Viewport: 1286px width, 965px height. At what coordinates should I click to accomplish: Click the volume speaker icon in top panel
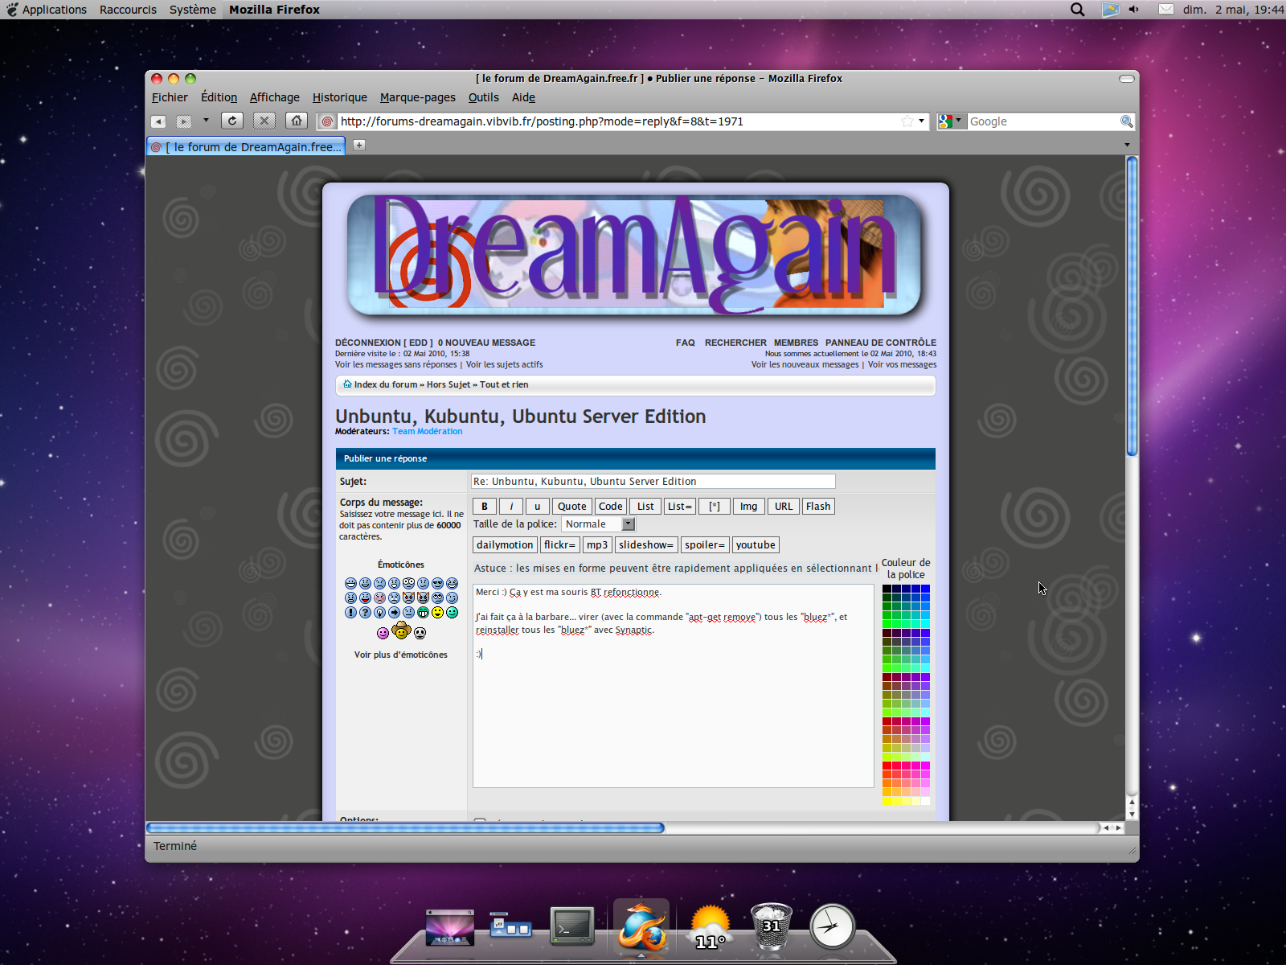(x=1134, y=10)
